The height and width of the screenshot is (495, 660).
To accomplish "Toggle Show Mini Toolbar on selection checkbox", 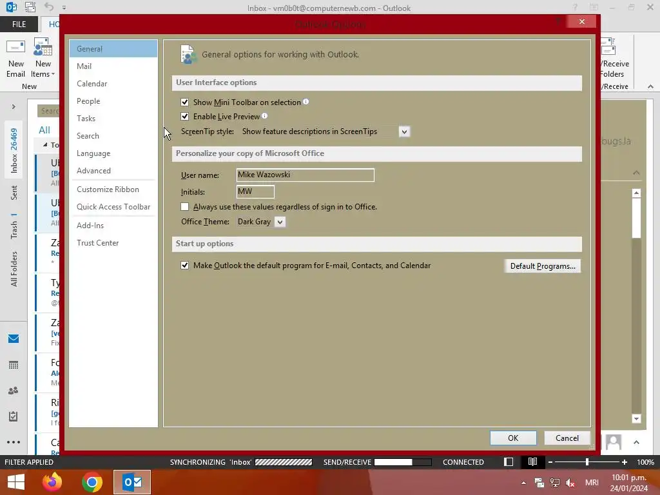I will pyautogui.click(x=185, y=102).
